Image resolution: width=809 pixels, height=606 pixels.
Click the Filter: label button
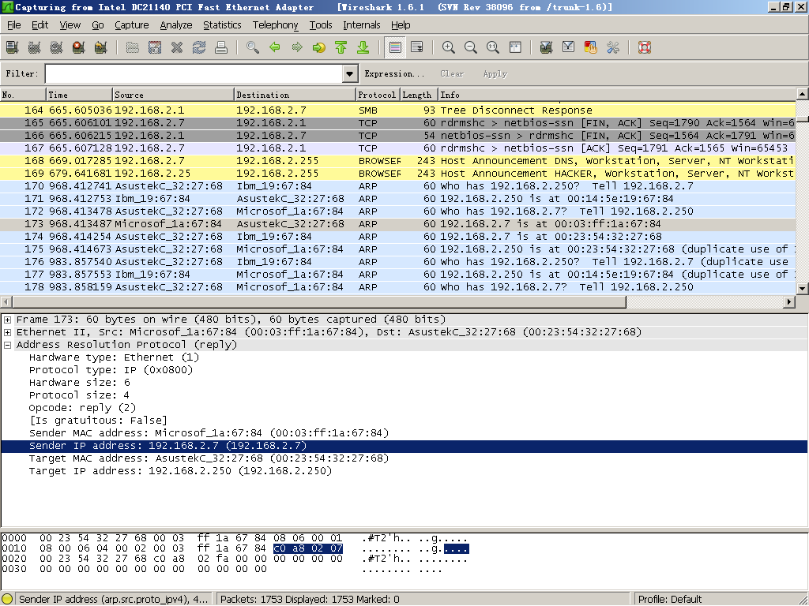pyautogui.click(x=22, y=73)
